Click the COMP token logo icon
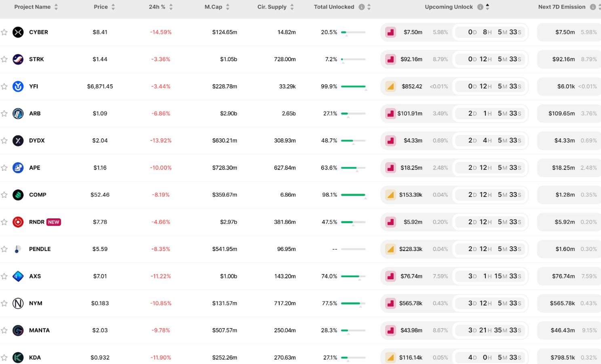 point(18,195)
